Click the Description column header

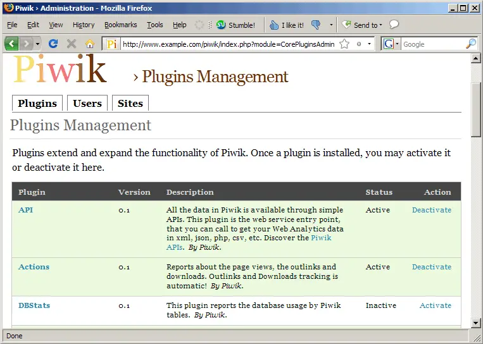tap(190, 192)
